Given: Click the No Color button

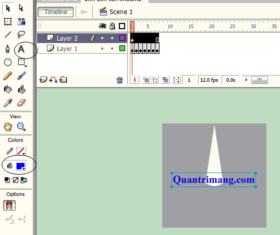Looking at the screenshot, I should click(x=16, y=180).
